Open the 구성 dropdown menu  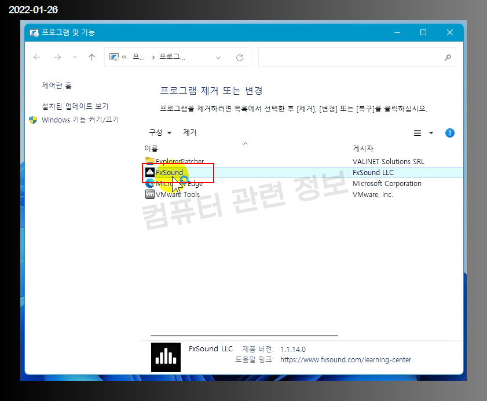coord(160,133)
